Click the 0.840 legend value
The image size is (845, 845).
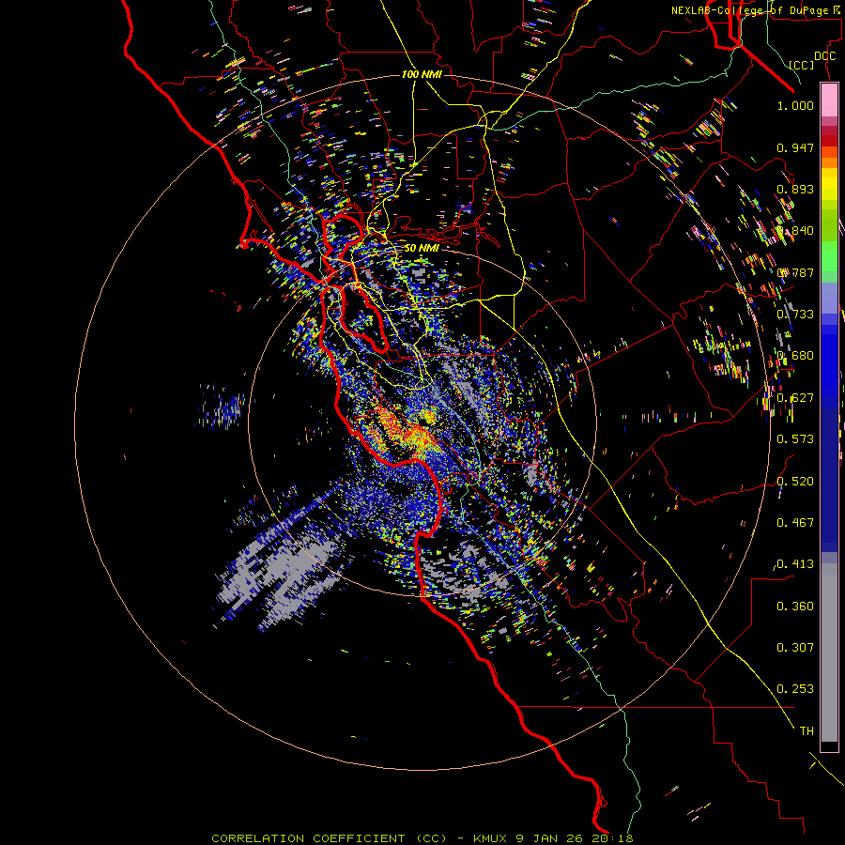(x=795, y=231)
